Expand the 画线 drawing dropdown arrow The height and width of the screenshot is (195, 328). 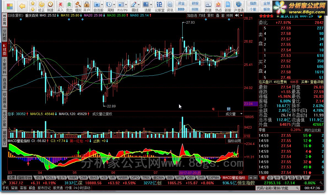click(139, 4)
